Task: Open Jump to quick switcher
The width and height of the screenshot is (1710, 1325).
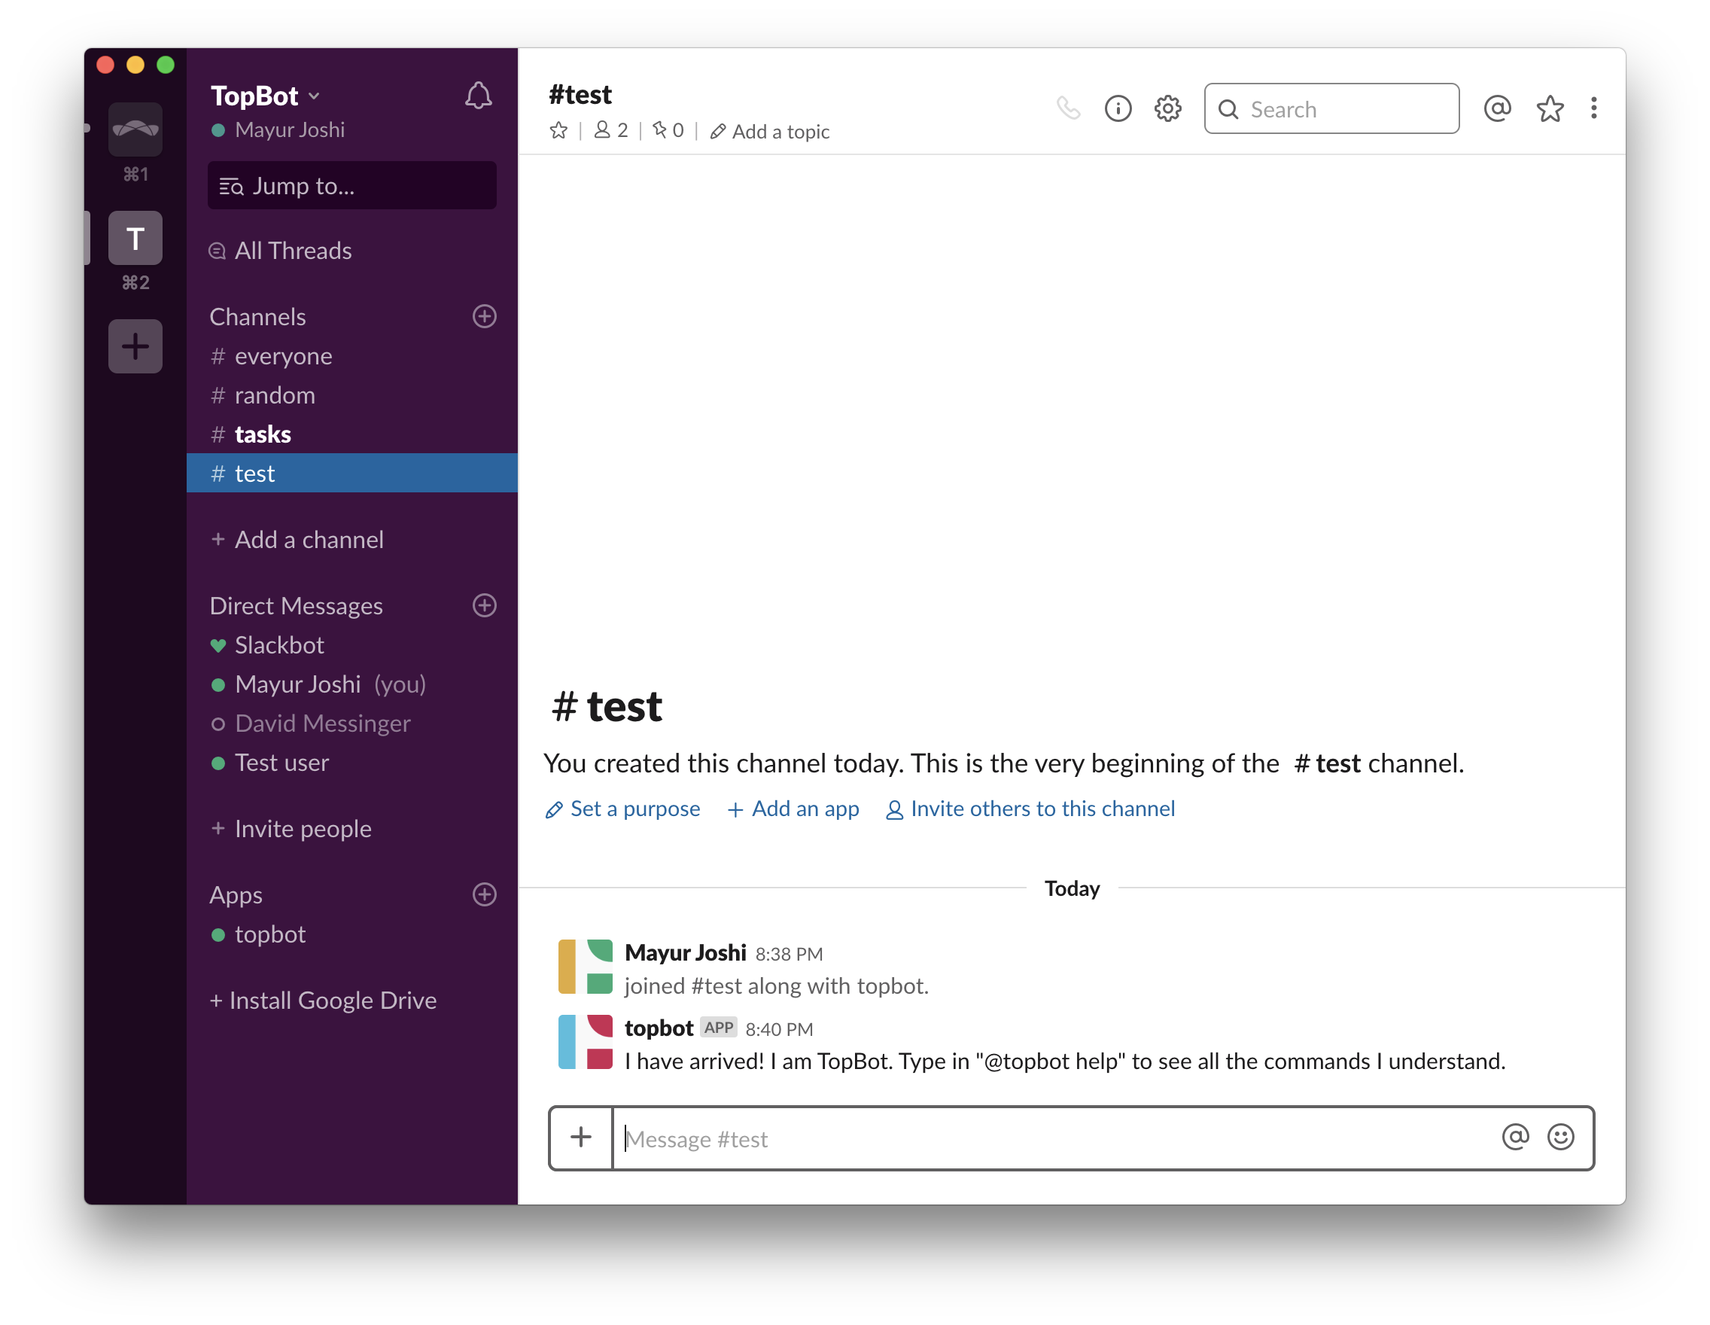Action: click(x=351, y=186)
